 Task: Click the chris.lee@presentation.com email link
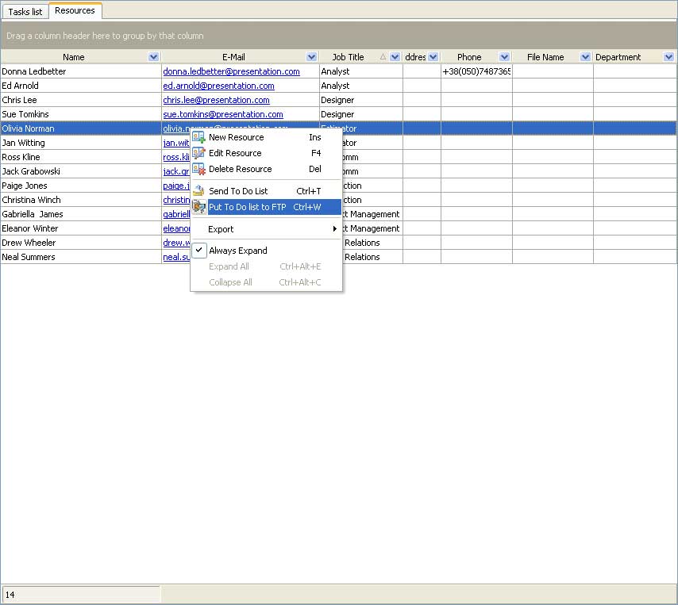(x=216, y=100)
